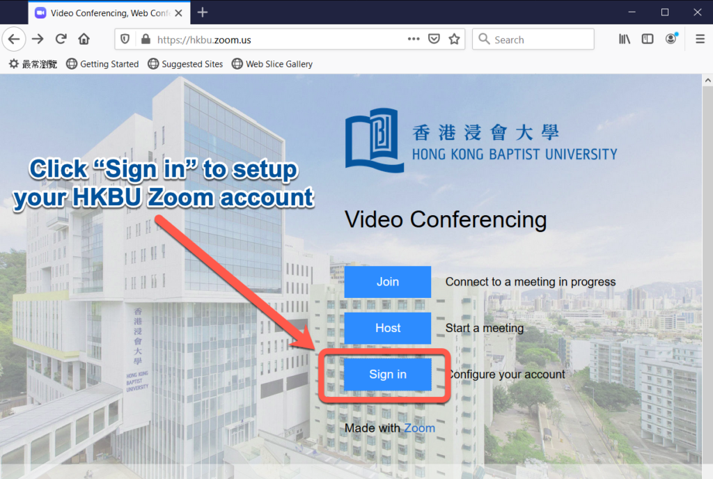Click 'Start a meeting' text
The image size is (713, 479).
pos(485,328)
